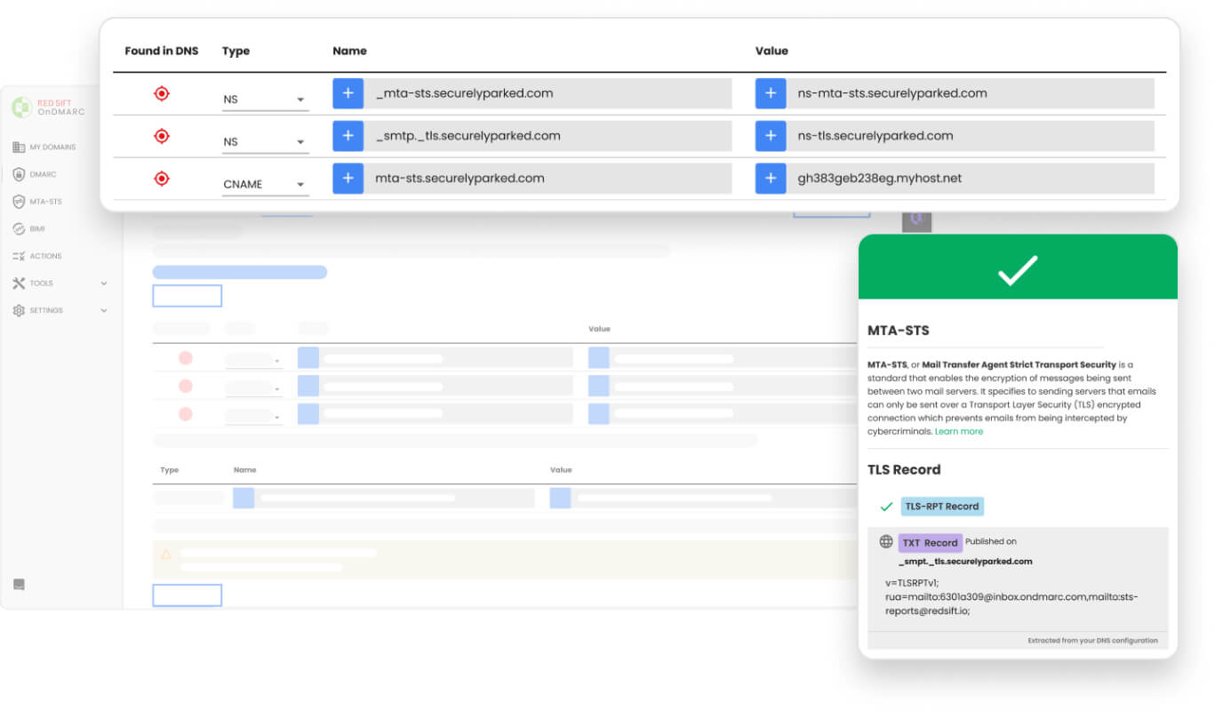The width and height of the screenshot is (1215, 711).
Task: Click the _smpt._tls.securelyparked.com published domain
Action: (x=965, y=562)
